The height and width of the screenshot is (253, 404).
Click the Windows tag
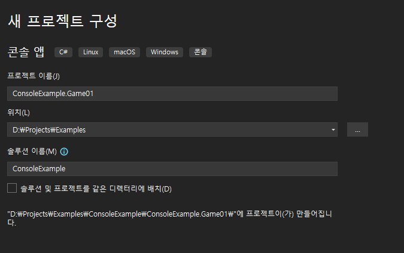(165, 52)
